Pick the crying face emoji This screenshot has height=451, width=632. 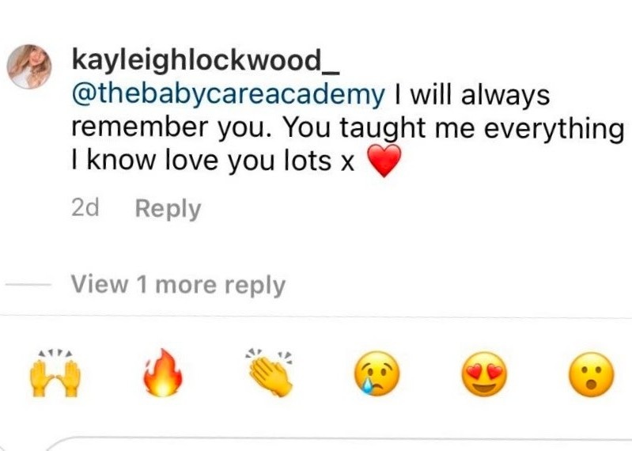pyautogui.click(x=377, y=373)
